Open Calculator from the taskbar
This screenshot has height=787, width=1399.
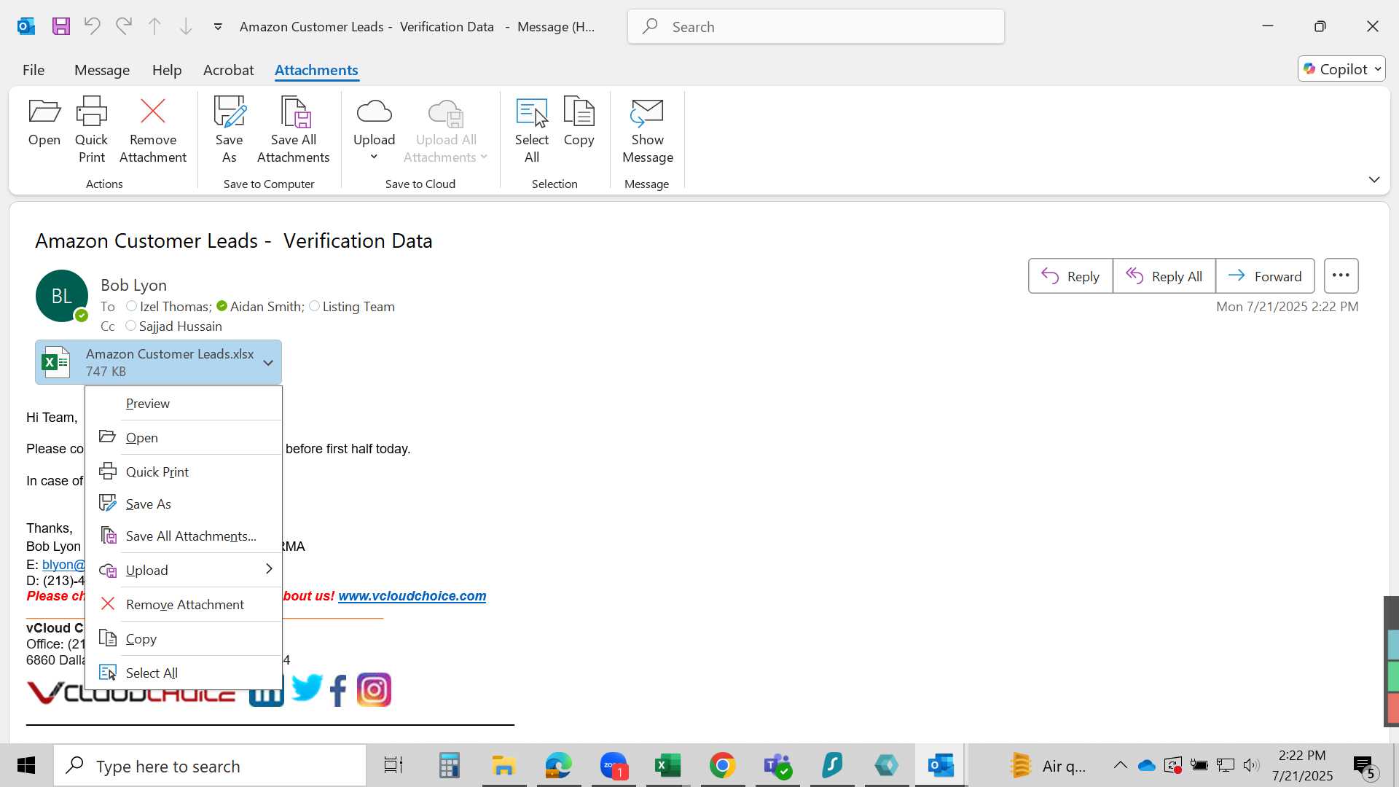449,766
